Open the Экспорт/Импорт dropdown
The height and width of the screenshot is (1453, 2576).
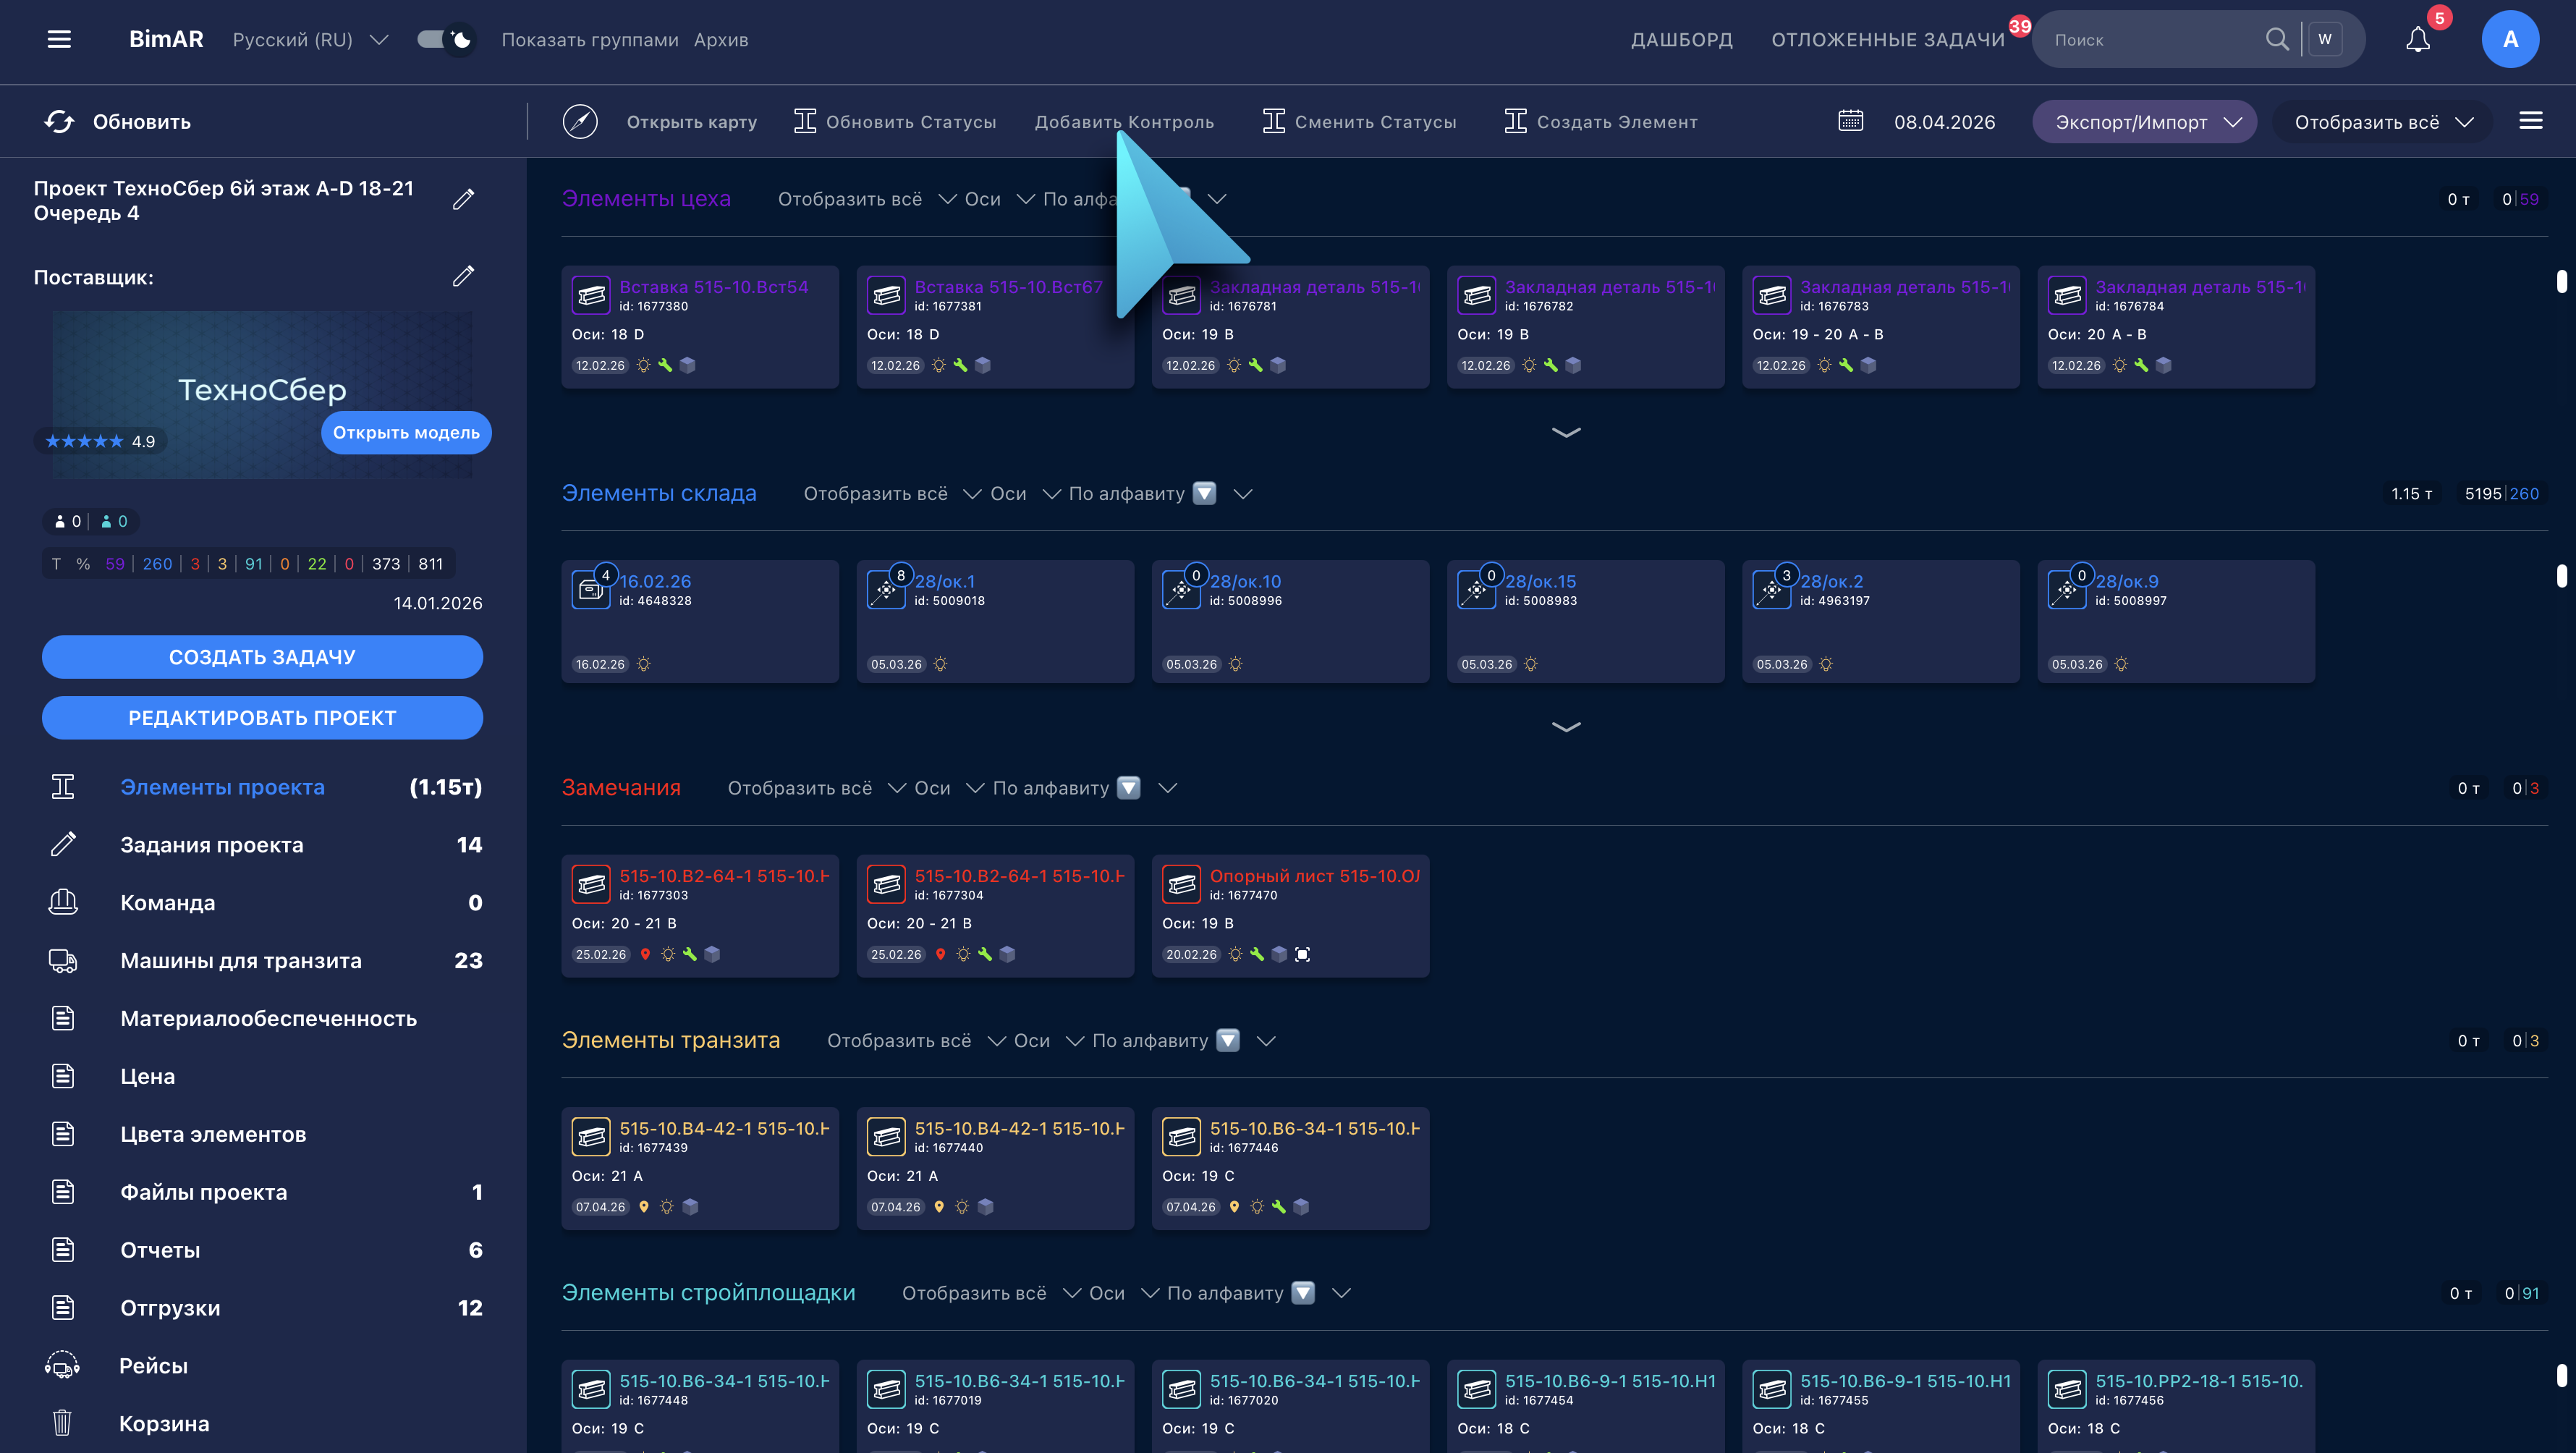[x=2144, y=121]
